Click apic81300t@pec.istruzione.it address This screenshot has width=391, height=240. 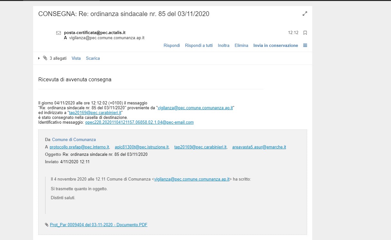[x=142, y=147]
